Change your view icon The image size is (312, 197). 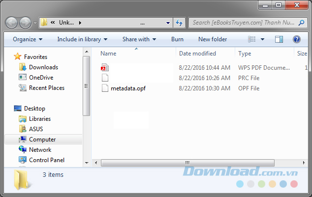coord(252,39)
